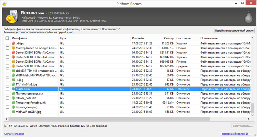Click the orange status dot for Dexter S08E03

click(x=13, y=66)
